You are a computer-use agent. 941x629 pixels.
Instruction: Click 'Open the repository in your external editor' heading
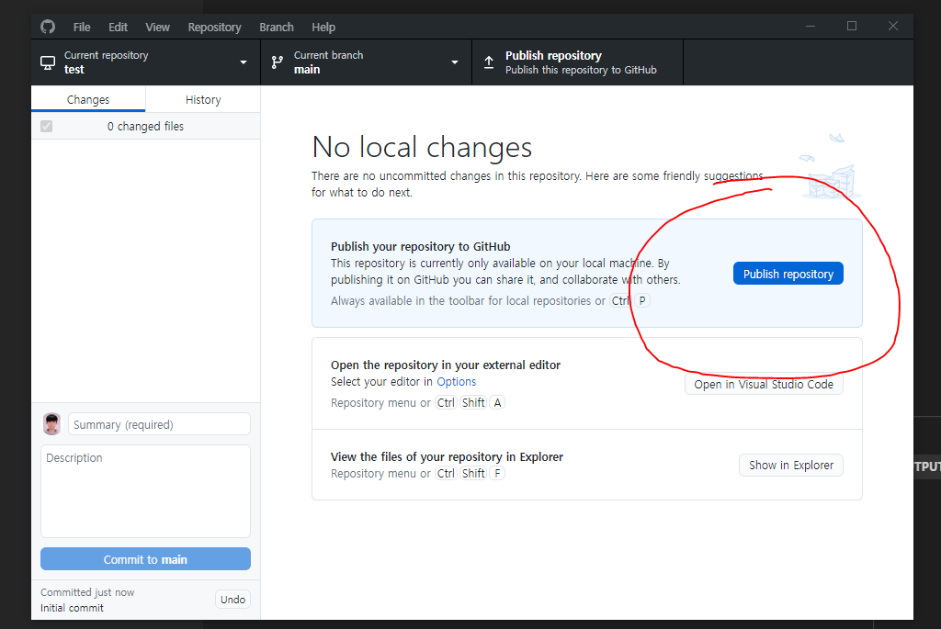pos(446,365)
